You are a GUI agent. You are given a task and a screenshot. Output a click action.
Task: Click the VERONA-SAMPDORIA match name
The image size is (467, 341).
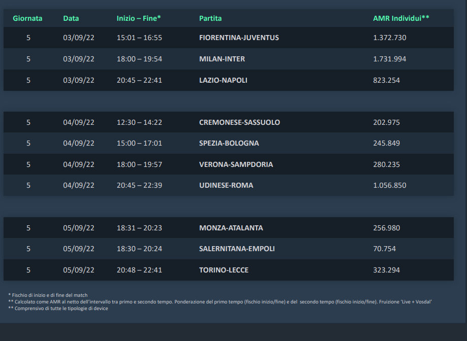click(236, 164)
